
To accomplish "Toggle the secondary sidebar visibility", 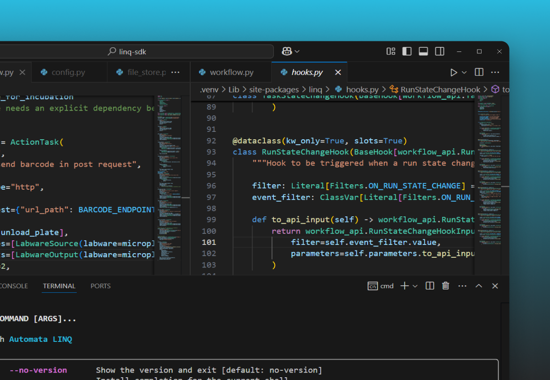I will tap(440, 51).
